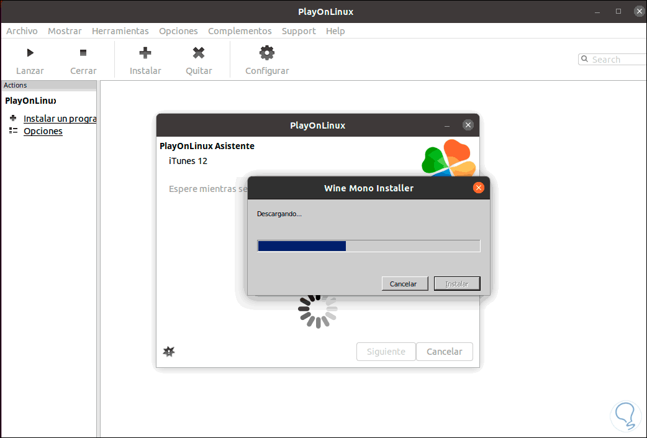Click the PlayOnLinux Asistente heading
647x438 pixels.
pos(207,146)
